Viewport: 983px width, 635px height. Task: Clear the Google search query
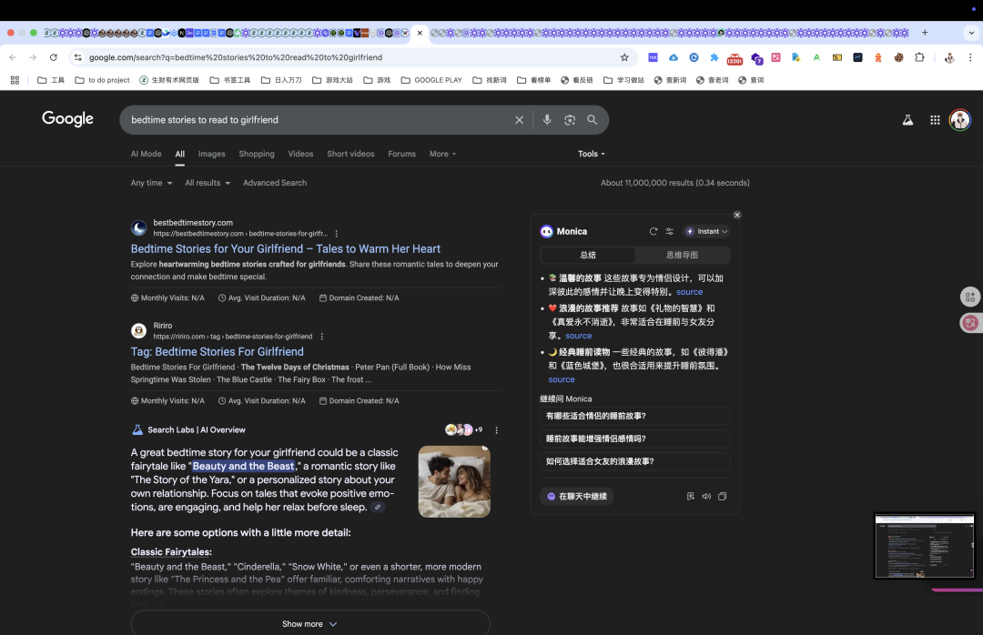click(x=519, y=120)
